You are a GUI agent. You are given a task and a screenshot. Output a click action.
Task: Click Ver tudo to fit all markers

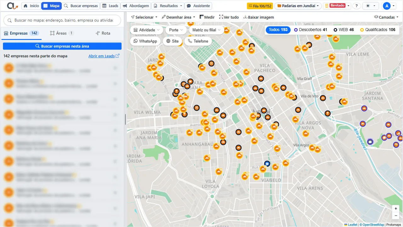pos(229,17)
